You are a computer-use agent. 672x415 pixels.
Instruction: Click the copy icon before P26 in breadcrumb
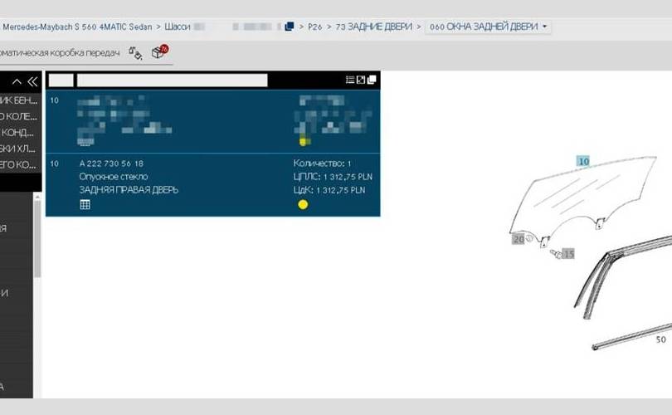289,27
